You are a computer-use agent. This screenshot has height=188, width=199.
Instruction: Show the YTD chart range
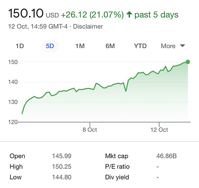pos(140,46)
